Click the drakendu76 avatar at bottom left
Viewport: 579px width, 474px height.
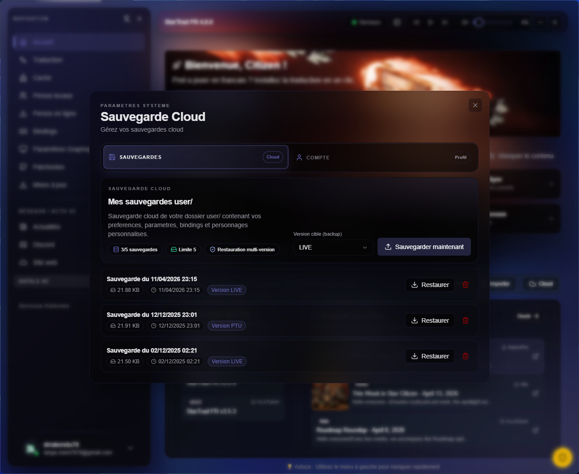point(32,448)
